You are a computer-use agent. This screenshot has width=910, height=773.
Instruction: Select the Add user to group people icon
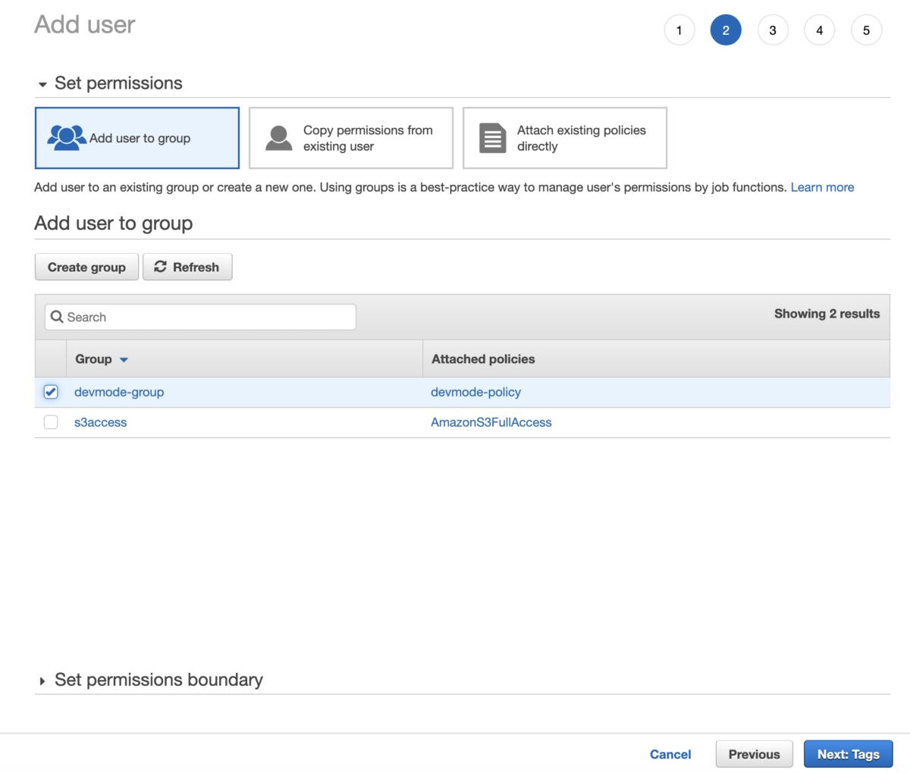click(x=66, y=136)
